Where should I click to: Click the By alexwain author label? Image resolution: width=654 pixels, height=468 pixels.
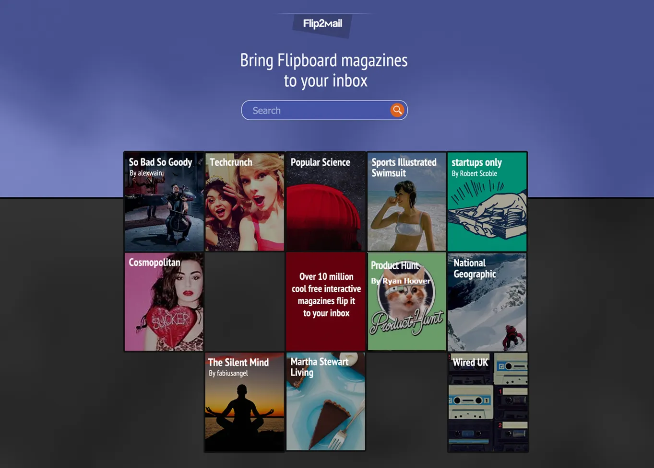click(146, 173)
